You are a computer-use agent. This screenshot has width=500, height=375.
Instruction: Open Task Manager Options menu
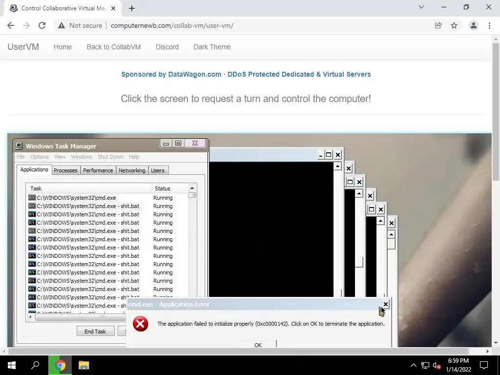click(x=40, y=157)
